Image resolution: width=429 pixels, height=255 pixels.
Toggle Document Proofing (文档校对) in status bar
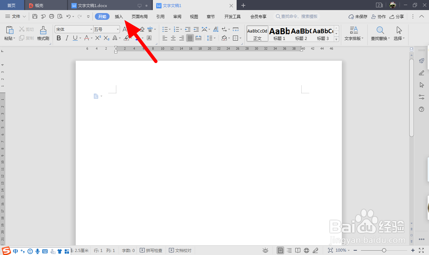(x=180, y=250)
